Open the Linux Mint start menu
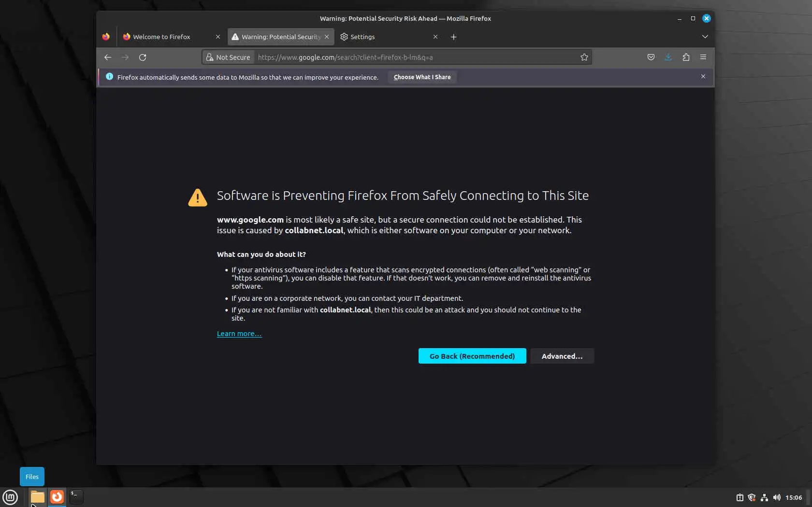Screen dimensions: 812x507 point(10,497)
